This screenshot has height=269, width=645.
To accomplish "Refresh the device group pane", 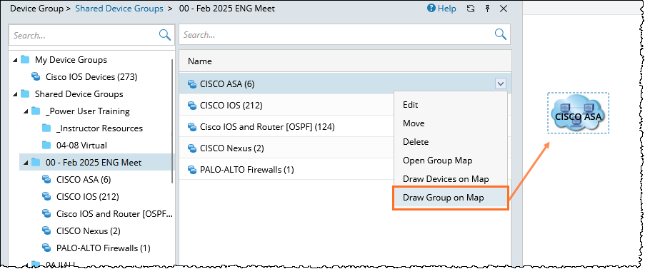I will (x=471, y=9).
